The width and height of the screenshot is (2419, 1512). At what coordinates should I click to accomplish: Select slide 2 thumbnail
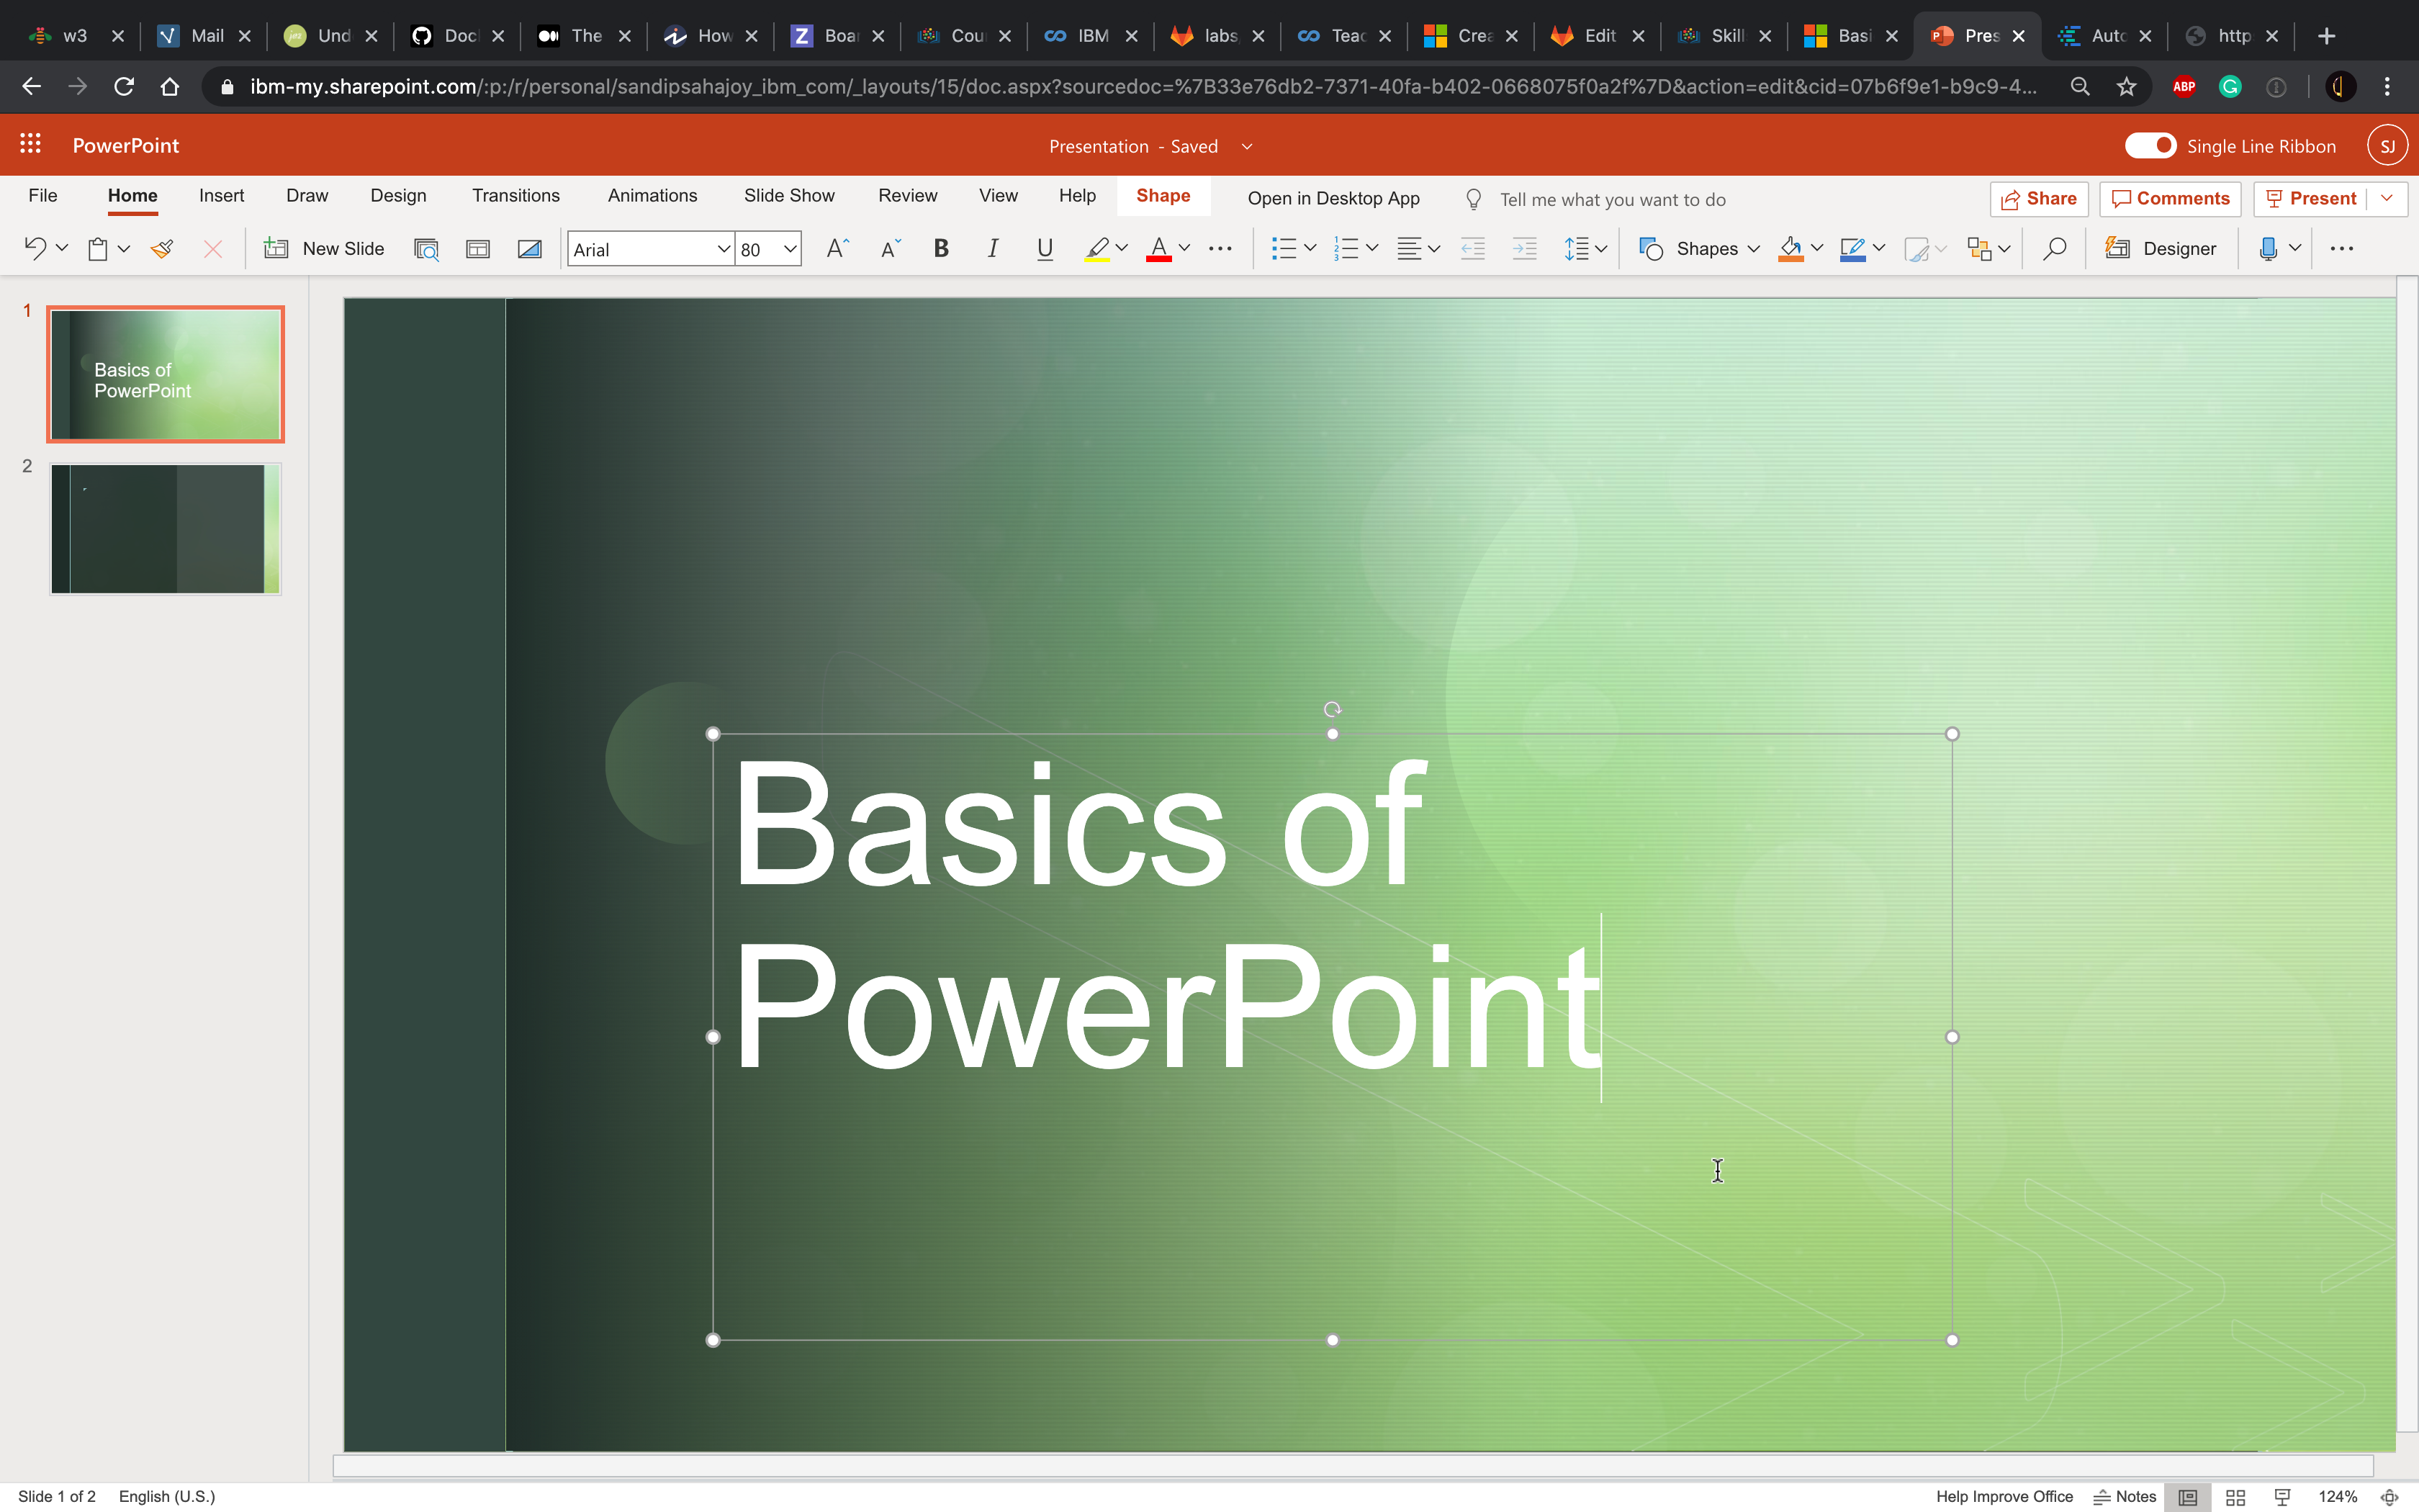click(166, 529)
